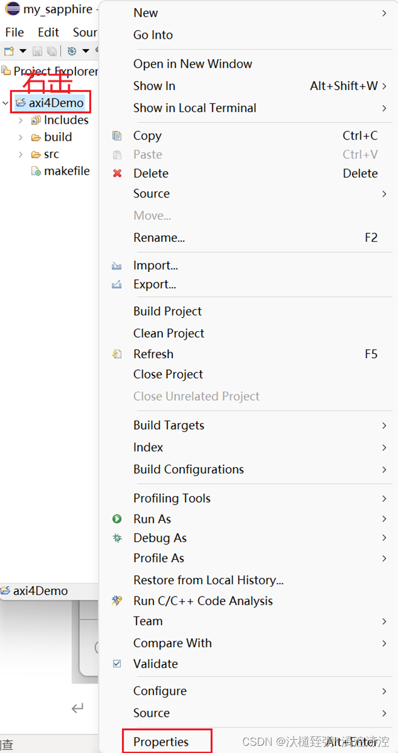
Task: Open the File menu
Action: (14, 33)
